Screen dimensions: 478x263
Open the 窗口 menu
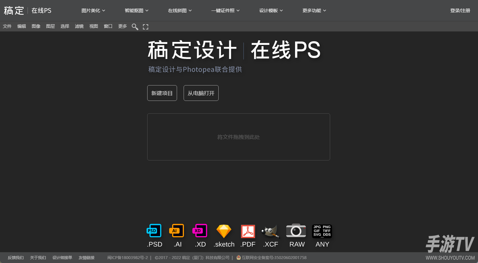tap(108, 26)
